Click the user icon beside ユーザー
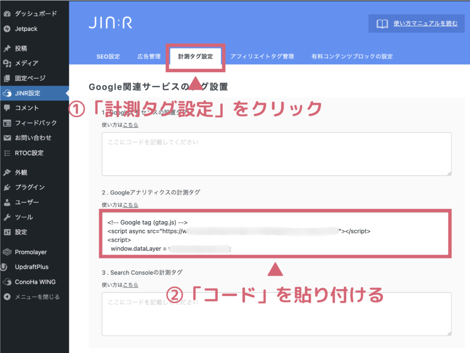The height and width of the screenshot is (353, 470). (x=7, y=202)
